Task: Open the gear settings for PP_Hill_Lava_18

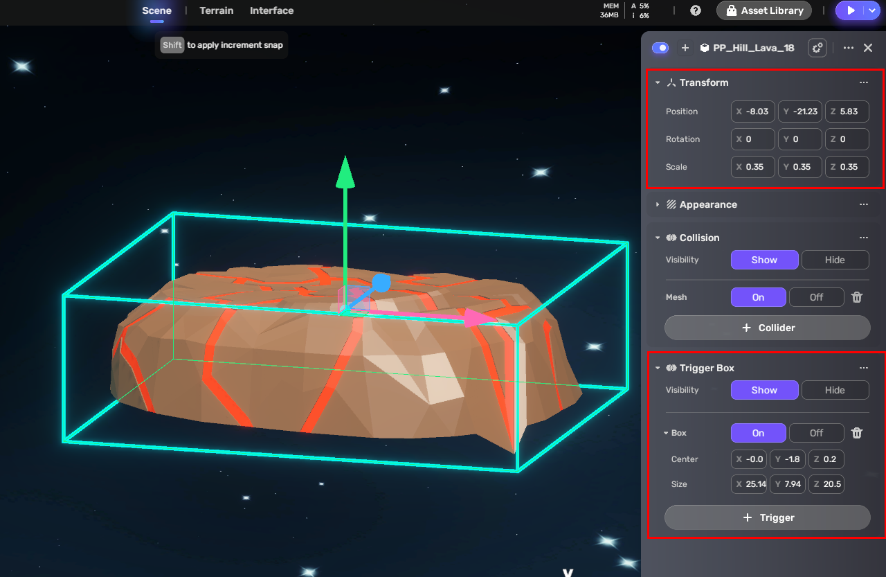Action: coord(817,48)
